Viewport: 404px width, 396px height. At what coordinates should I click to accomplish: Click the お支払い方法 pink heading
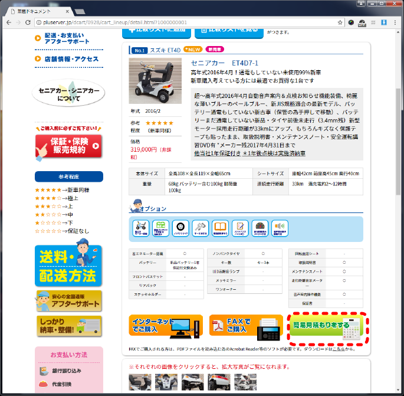[69, 355]
